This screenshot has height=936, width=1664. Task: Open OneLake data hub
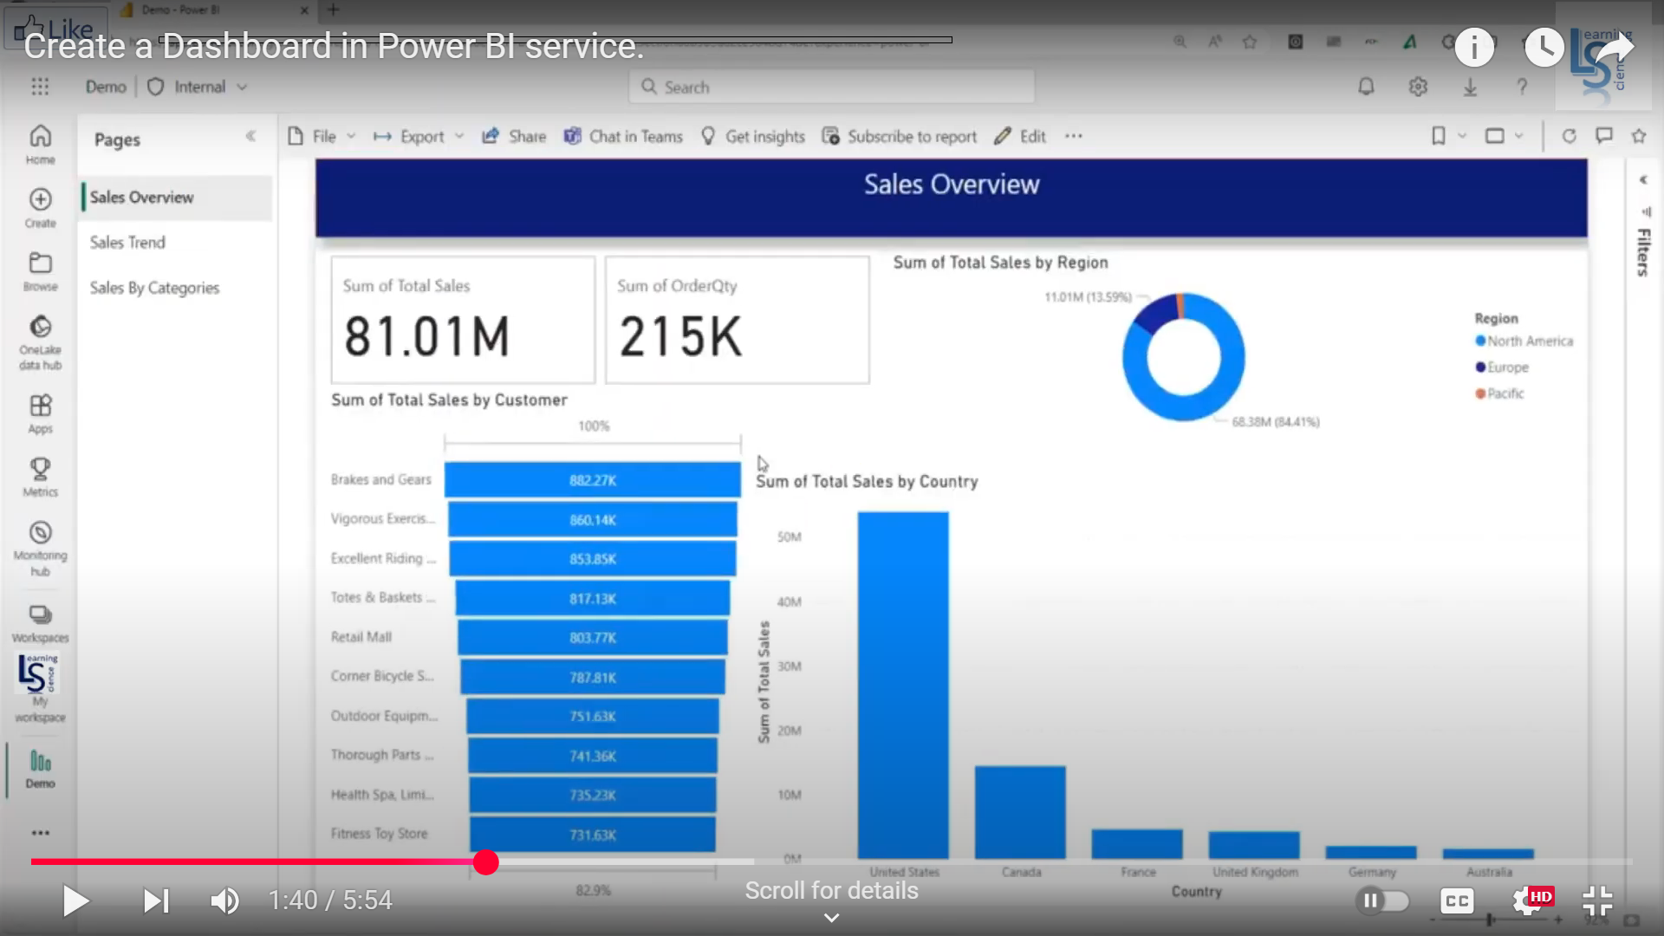point(40,342)
